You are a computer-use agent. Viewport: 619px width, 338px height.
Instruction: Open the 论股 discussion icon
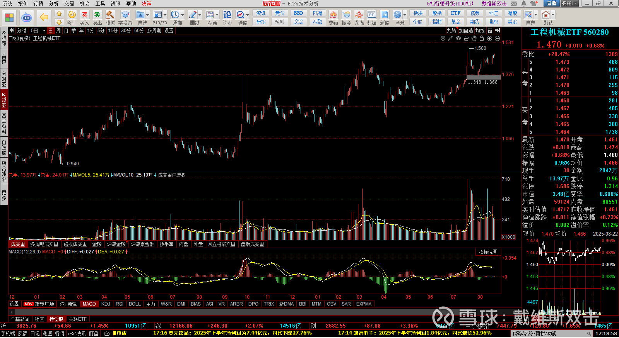[x=227, y=18]
